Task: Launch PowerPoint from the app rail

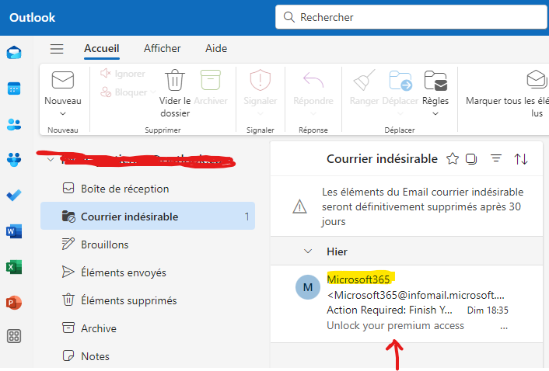Action: (x=14, y=303)
